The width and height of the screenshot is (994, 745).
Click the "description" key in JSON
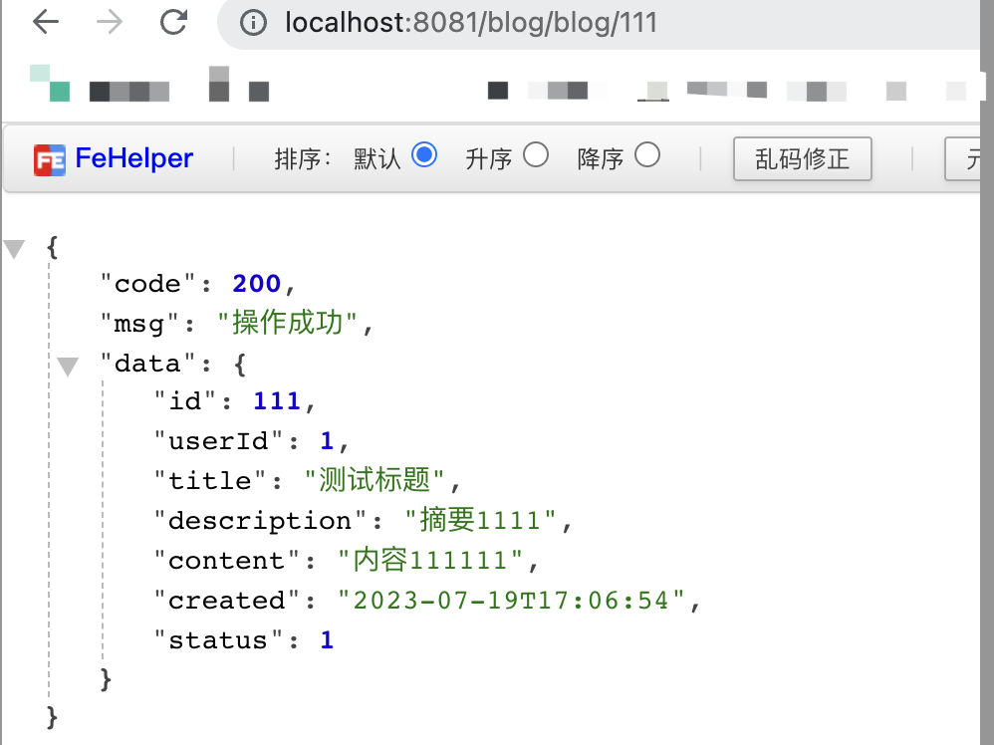260,521
